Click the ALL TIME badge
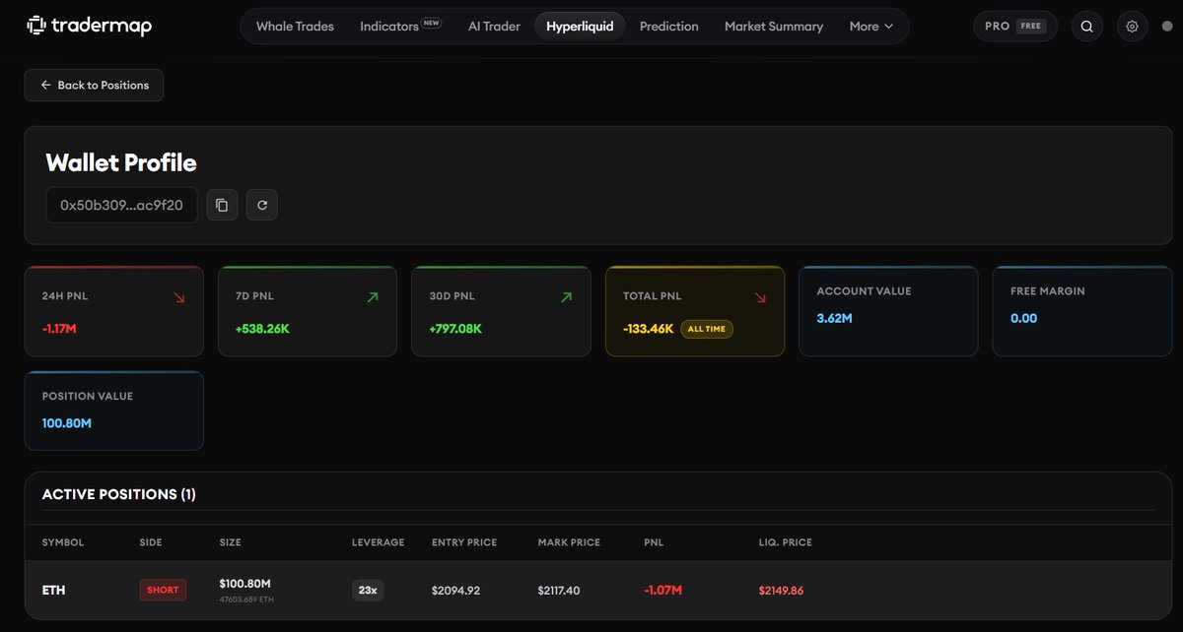Image resolution: width=1183 pixels, height=632 pixels. pyautogui.click(x=707, y=329)
